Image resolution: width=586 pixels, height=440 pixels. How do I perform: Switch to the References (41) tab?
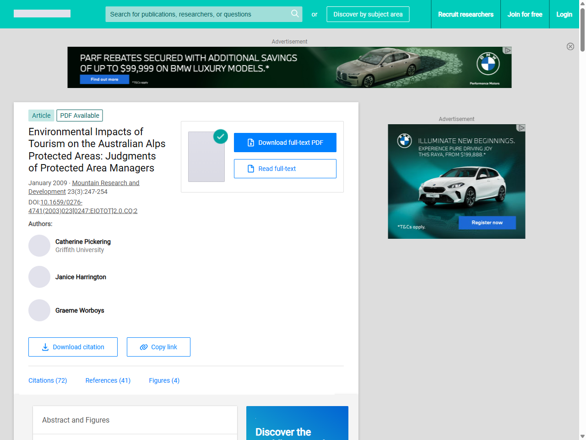coord(108,380)
